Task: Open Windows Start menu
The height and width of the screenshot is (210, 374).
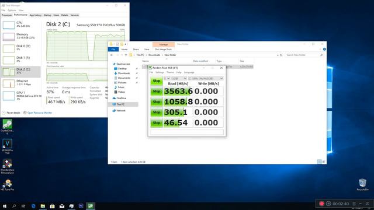Action: (5, 206)
